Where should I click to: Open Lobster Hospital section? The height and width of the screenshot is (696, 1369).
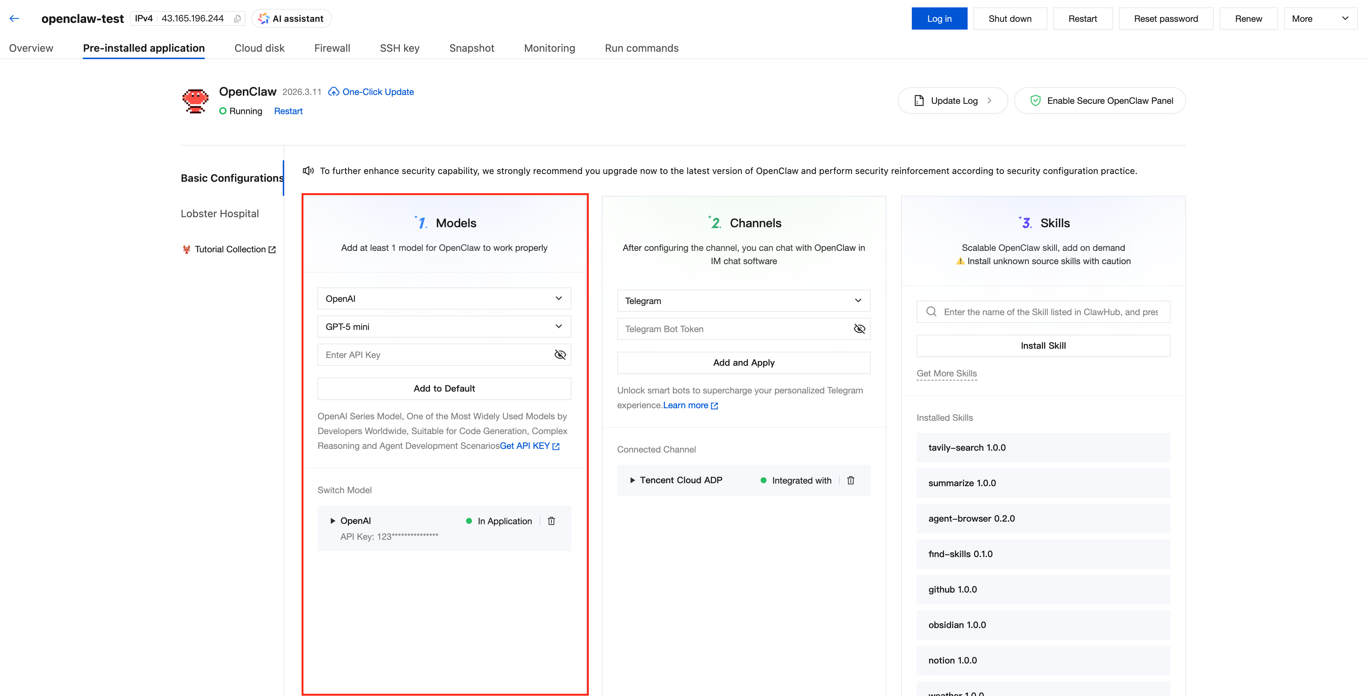point(220,214)
